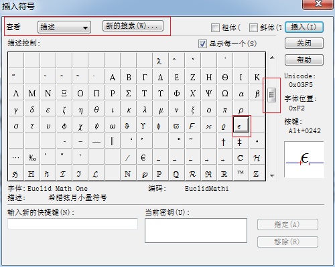Select the trademark ™ symbol

point(241,173)
